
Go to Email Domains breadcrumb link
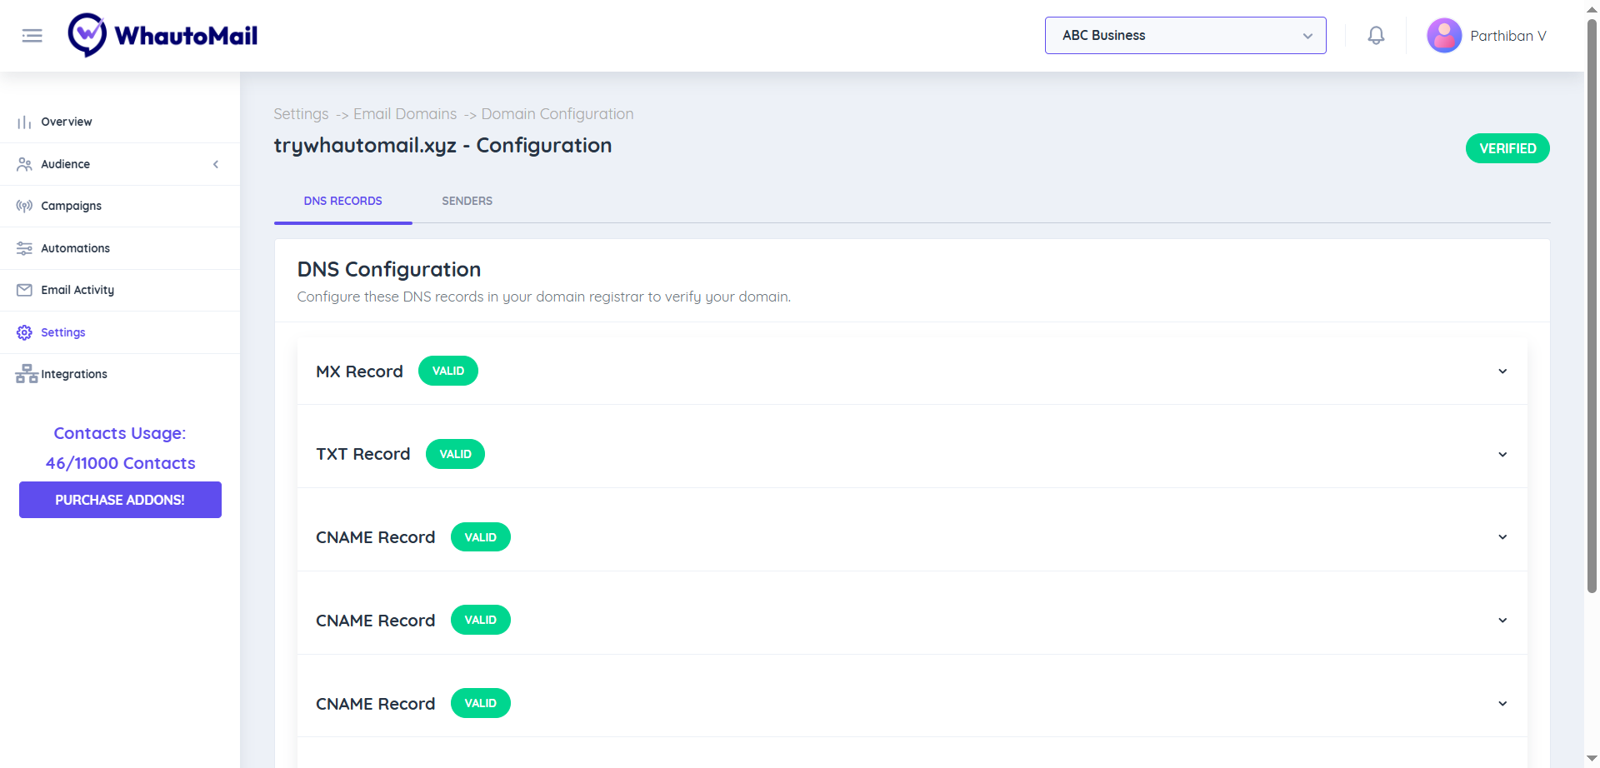point(405,114)
